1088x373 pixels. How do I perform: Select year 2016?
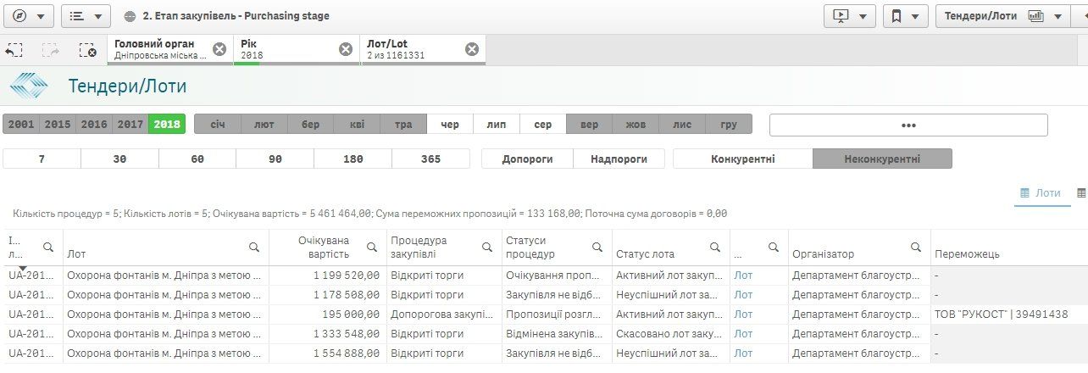point(94,124)
